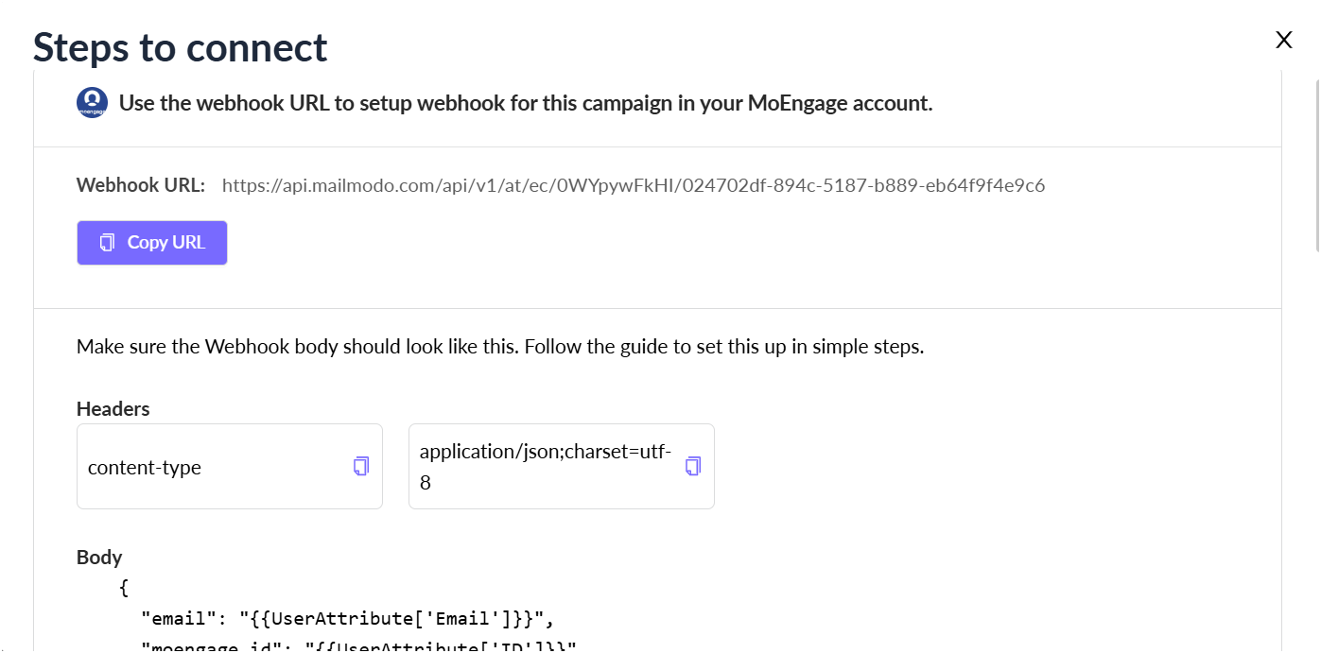
Task: Click the "moengage_id" line in Body JSON
Action: click(x=359, y=647)
